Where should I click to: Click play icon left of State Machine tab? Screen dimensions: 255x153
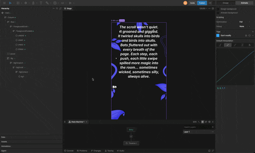(x=65, y=122)
